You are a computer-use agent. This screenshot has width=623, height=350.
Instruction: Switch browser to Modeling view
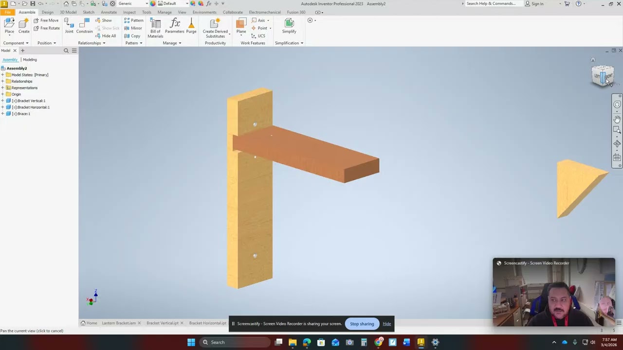tap(30, 60)
